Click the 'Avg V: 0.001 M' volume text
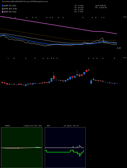 tap(100, 6)
